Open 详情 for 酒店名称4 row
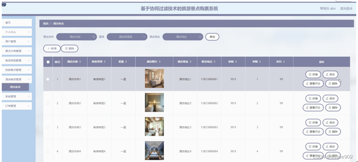 (313, 147)
